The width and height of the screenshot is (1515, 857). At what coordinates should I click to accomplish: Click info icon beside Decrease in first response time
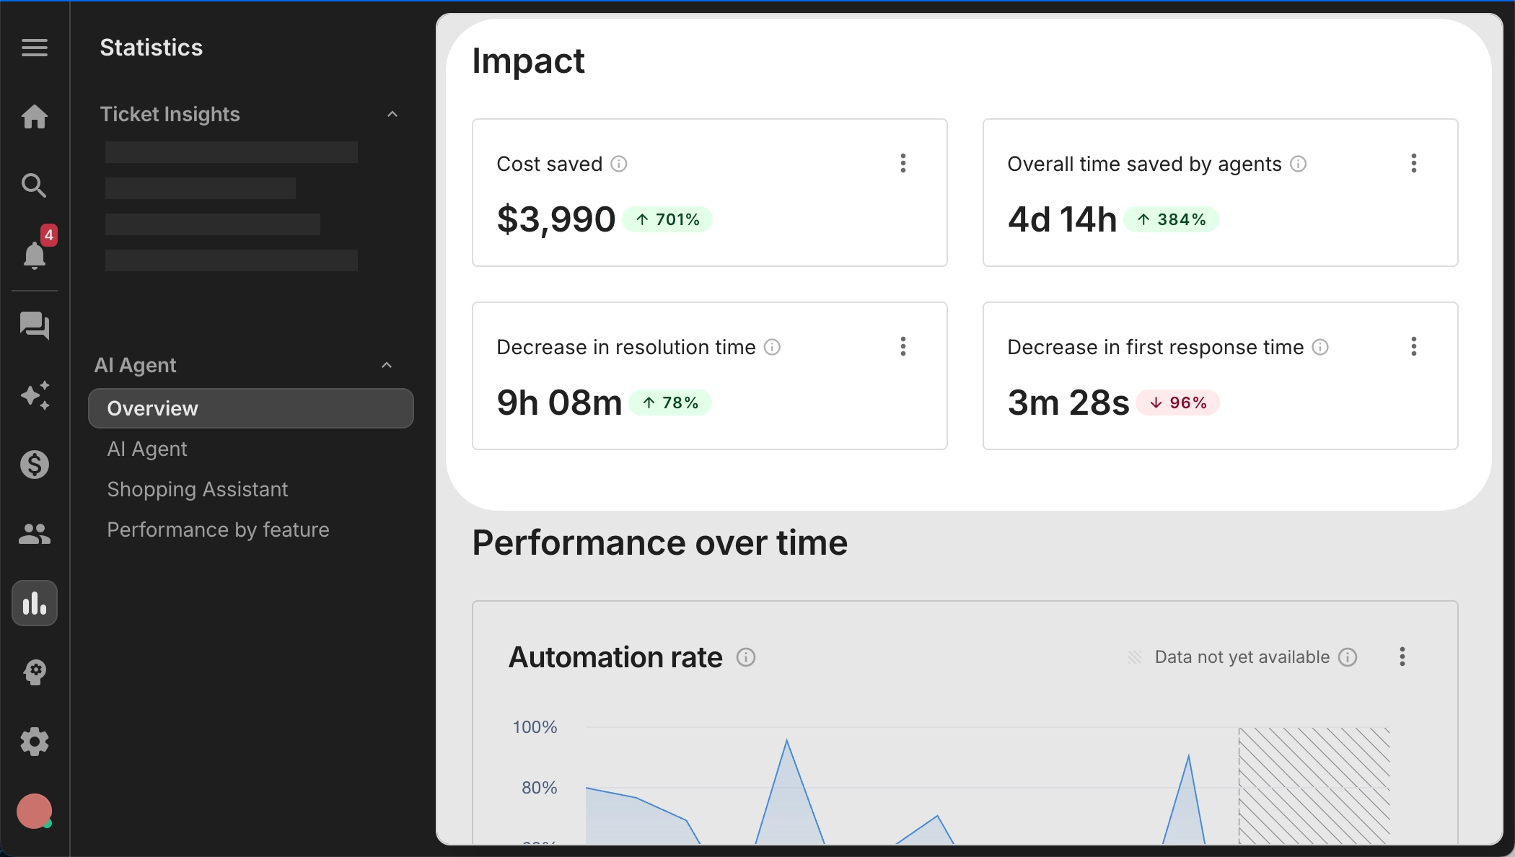click(1320, 347)
